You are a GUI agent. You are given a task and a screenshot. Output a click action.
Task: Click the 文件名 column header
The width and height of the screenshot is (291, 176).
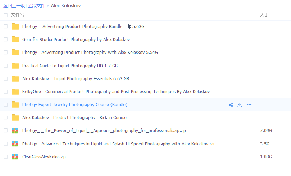17,15
